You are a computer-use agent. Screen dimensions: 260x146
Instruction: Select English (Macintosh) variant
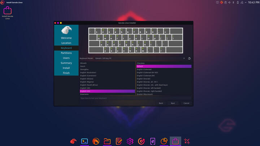164,94
